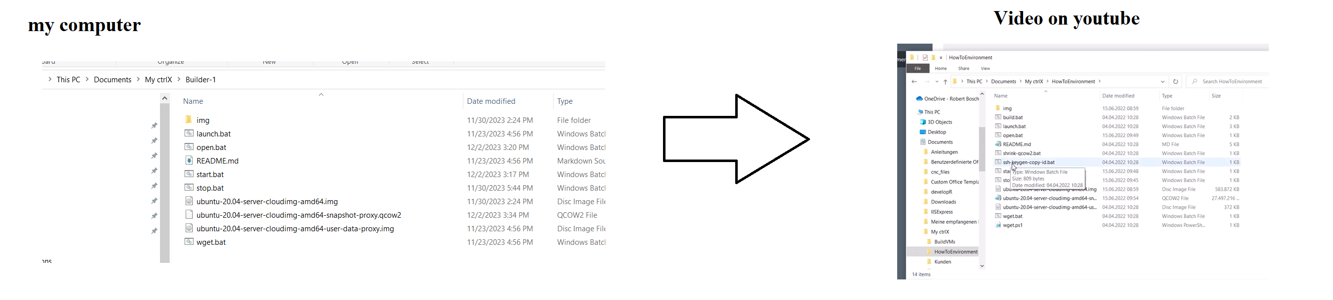This screenshot has width=1333, height=300.
Task: Click the snapshot-proxy.qcow2 file icon
Action: tap(189, 215)
